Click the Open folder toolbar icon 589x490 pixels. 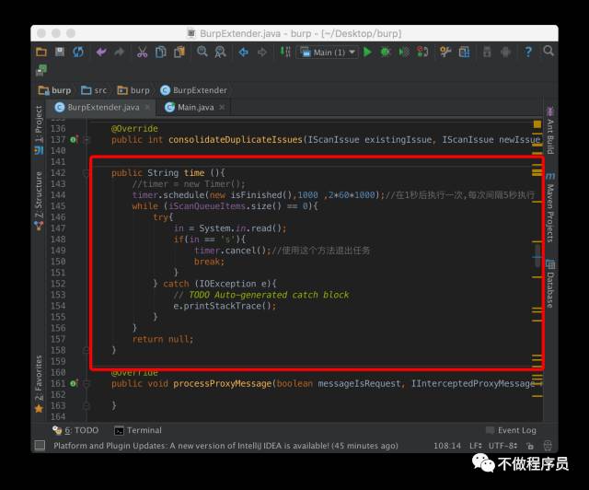coord(41,52)
